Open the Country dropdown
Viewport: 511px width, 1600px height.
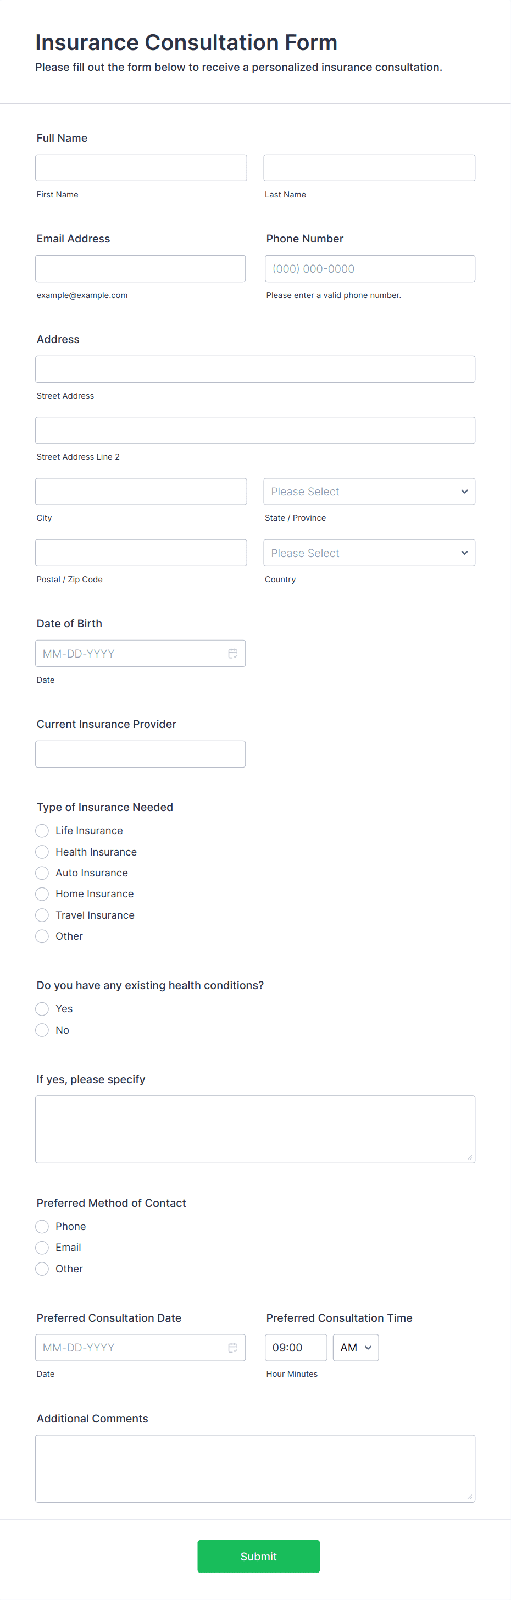(369, 552)
